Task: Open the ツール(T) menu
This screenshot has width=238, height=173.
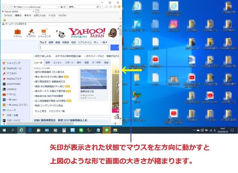Action: click(52, 15)
